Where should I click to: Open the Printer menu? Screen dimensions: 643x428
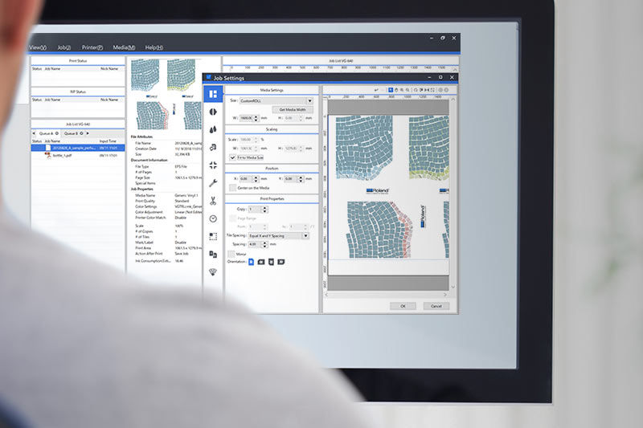tap(92, 47)
